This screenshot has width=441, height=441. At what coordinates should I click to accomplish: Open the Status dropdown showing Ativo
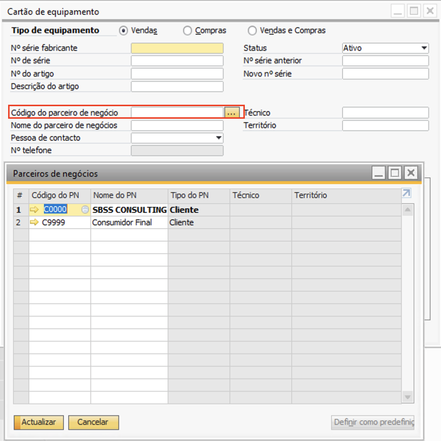pyautogui.click(x=424, y=48)
